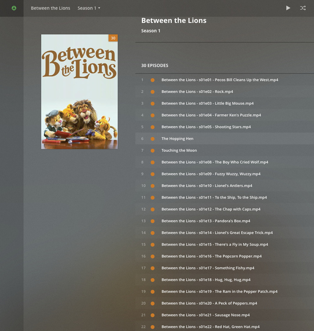Image resolution: width=314 pixels, height=331 pixels.
Task: Open s01e18 Hug, Hug, Hug.mp4
Action: (206, 279)
